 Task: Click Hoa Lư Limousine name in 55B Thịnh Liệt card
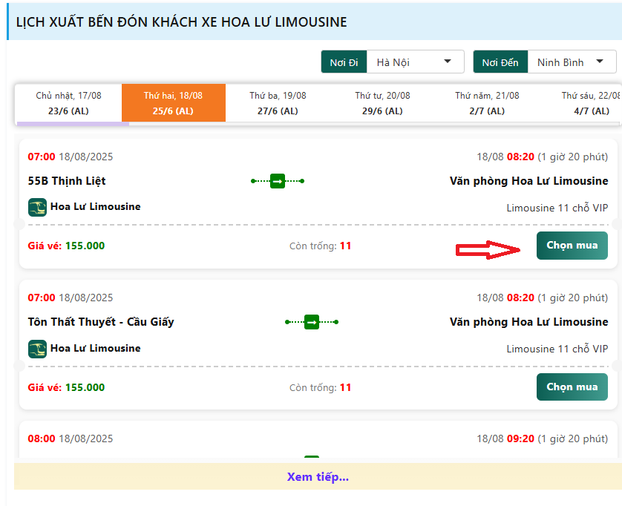(x=95, y=206)
